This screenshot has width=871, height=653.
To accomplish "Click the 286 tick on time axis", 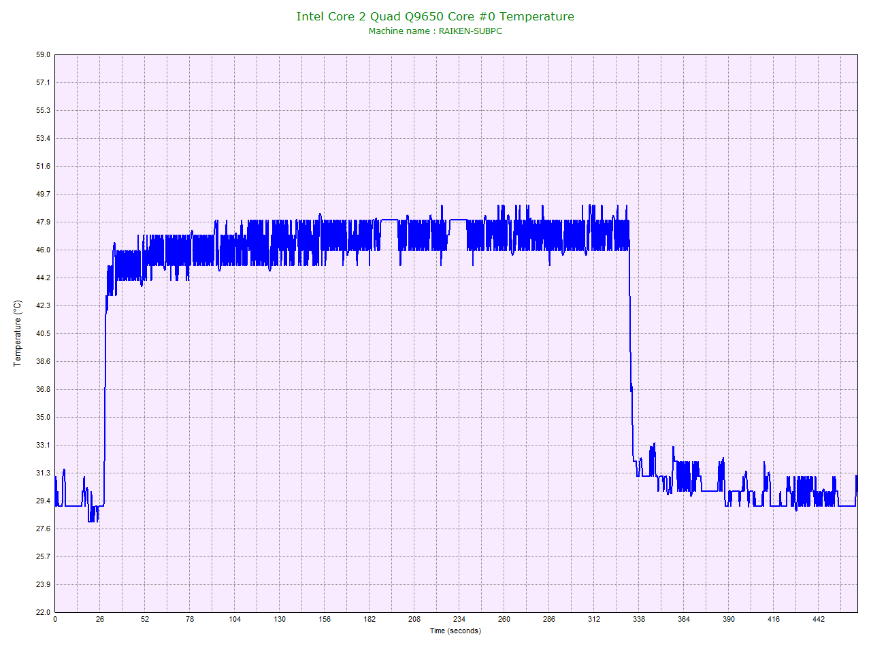I will (549, 619).
